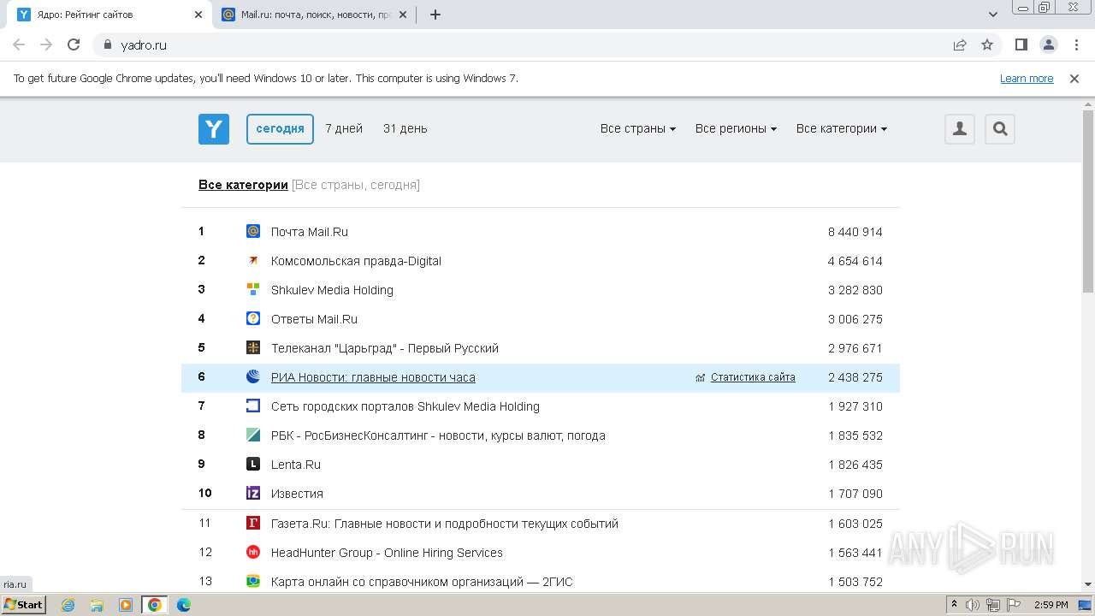Bookmark this page with the star icon

(987, 44)
